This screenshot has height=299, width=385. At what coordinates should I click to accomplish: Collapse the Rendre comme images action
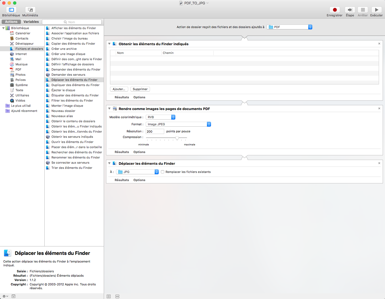109,109
